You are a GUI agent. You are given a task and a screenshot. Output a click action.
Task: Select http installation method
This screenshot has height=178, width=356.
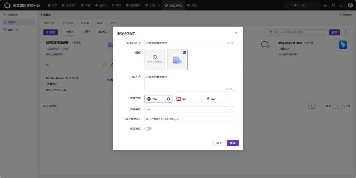pos(158,99)
